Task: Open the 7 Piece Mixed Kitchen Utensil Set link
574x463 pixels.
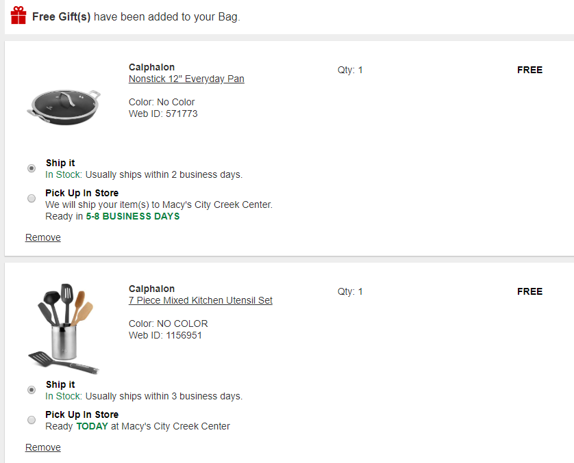Action: coord(201,300)
